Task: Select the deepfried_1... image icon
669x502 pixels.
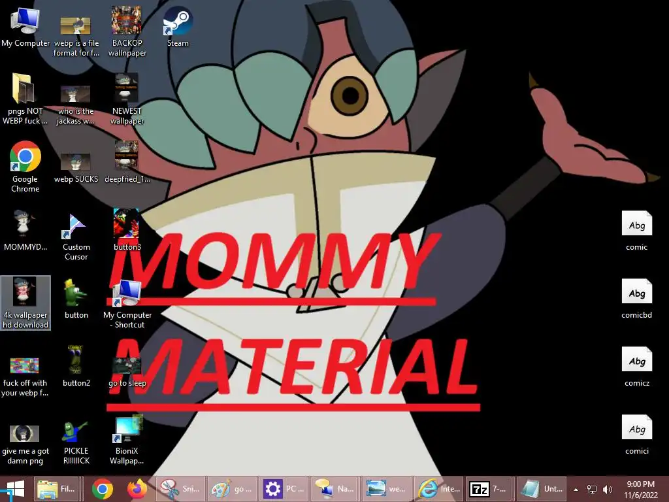Action: click(127, 163)
